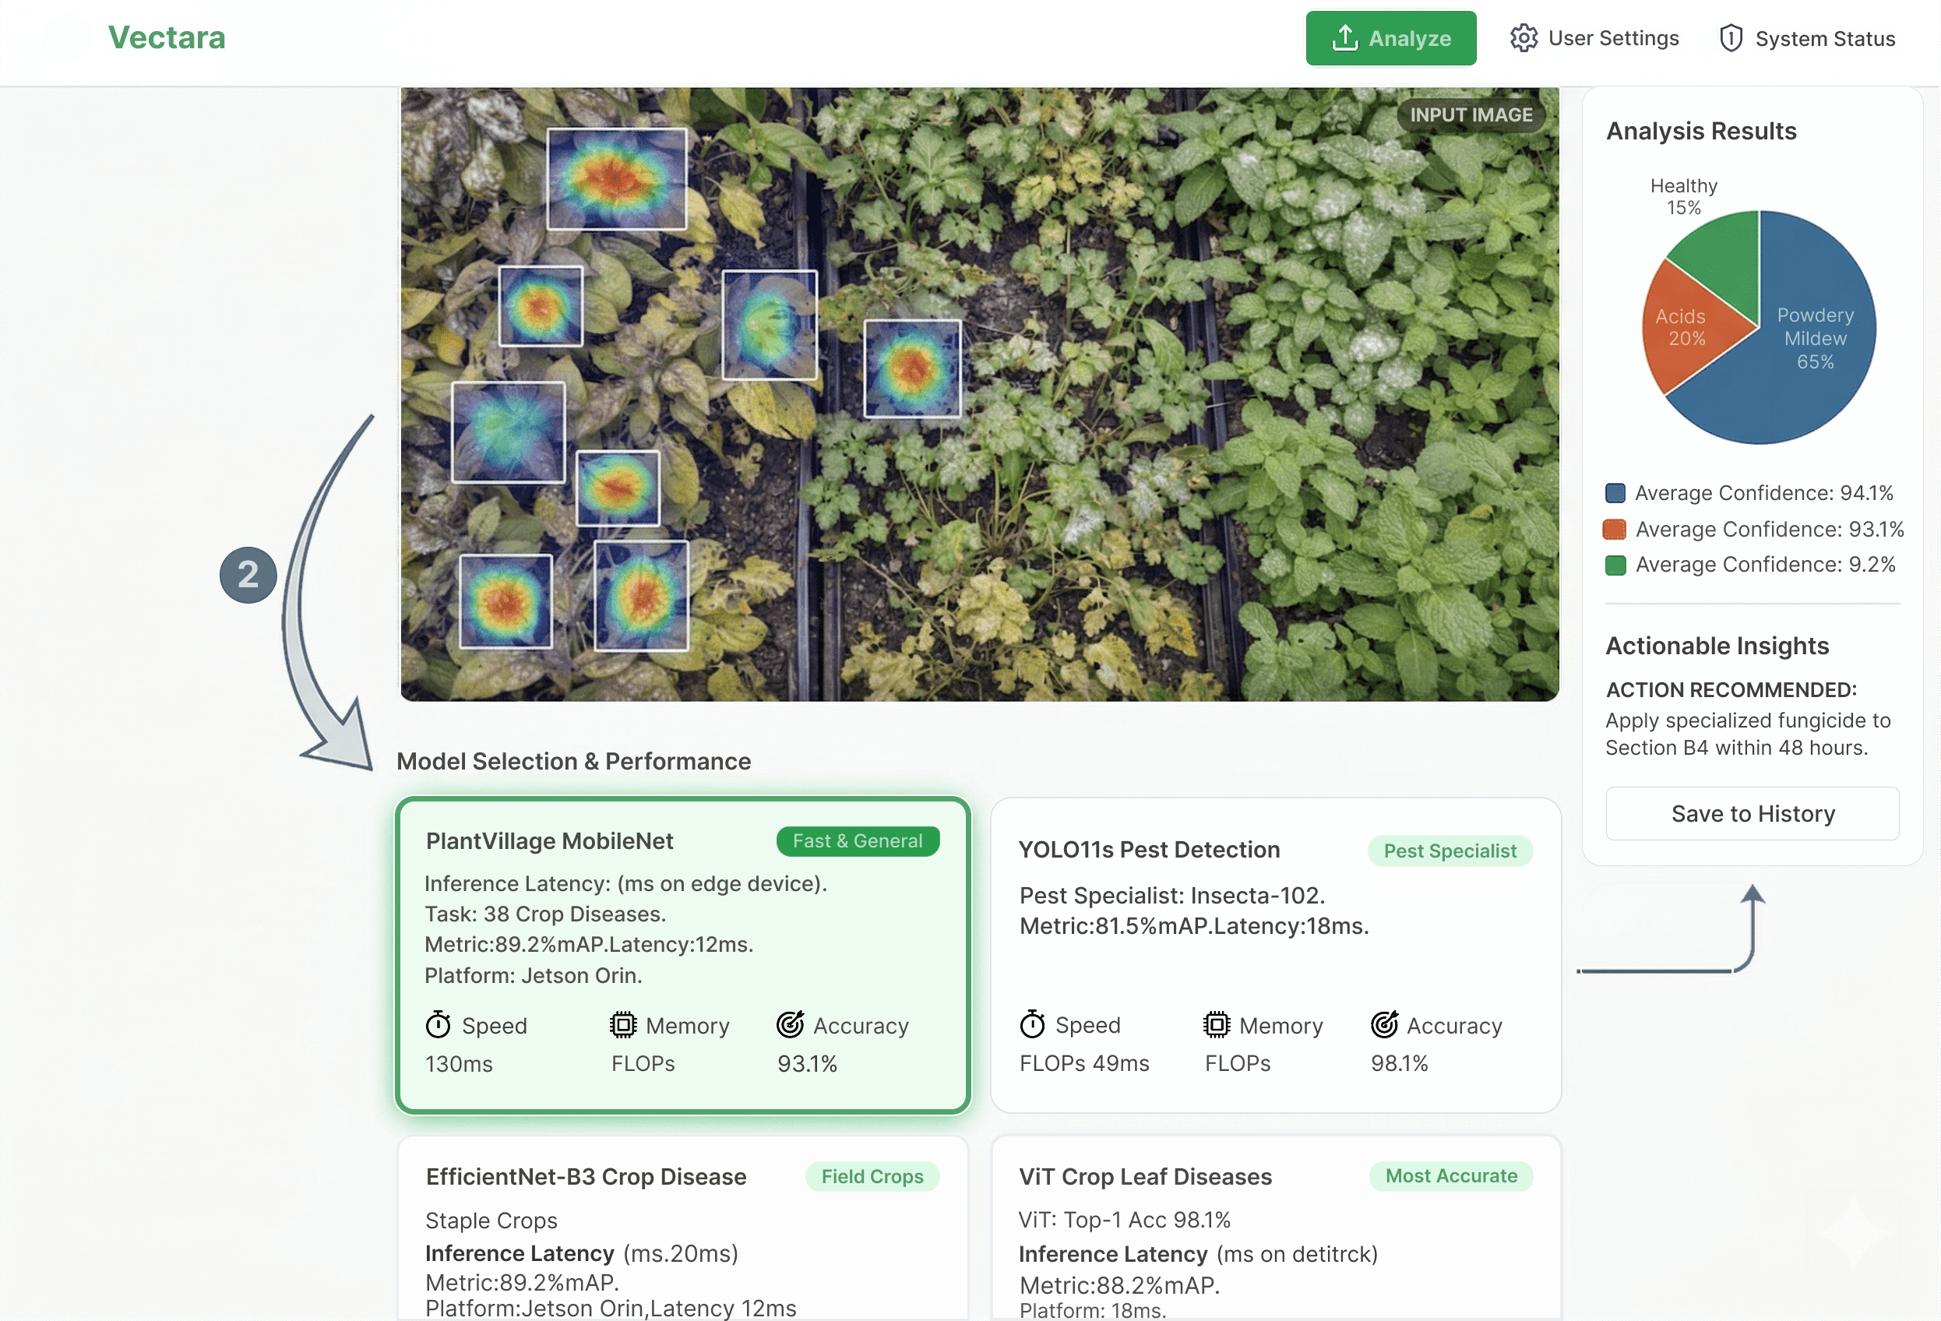Click 'Inference Latency (ms.20ms)' text
This screenshot has width=1941, height=1321.
coord(581,1253)
